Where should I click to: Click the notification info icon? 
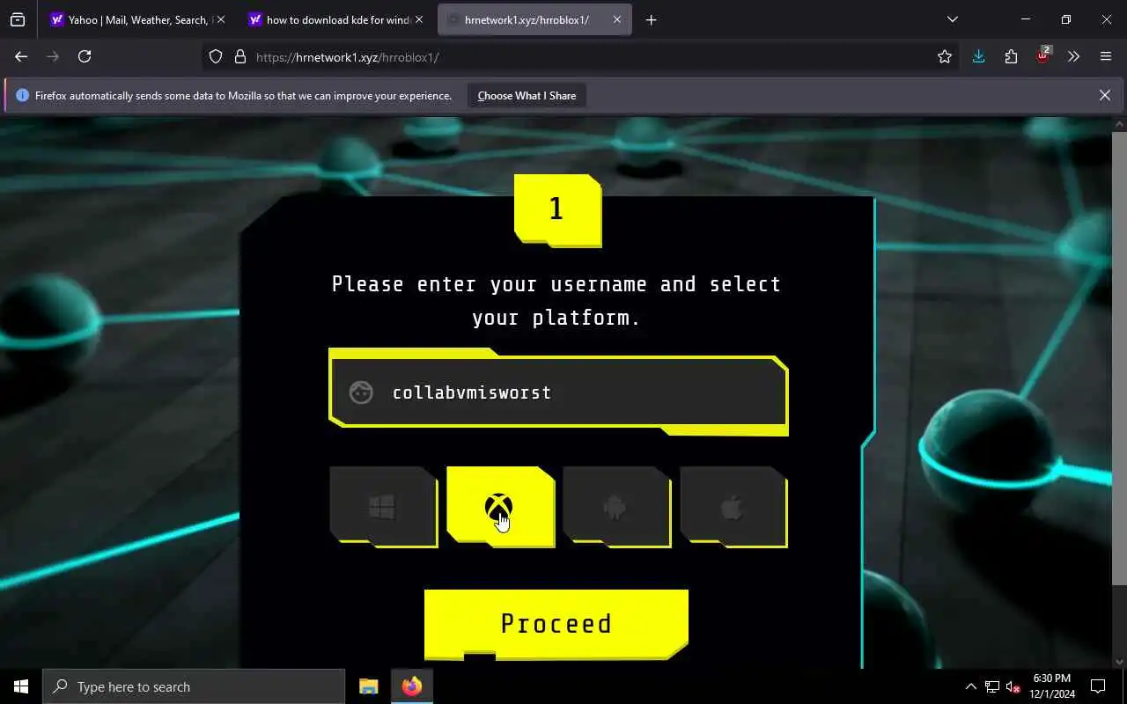[x=22, y=96]
